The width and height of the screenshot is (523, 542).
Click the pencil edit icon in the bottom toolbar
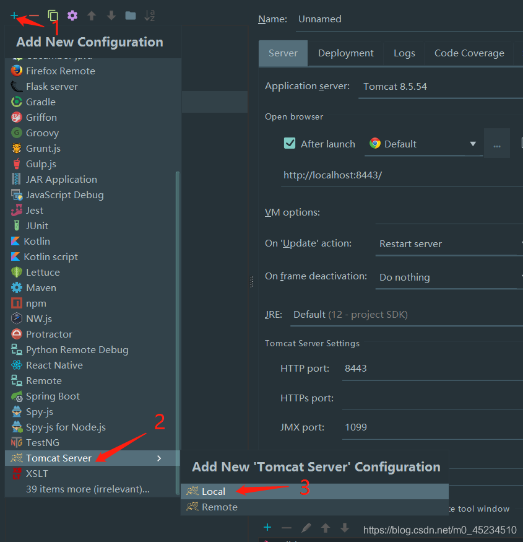coord(306,528)
